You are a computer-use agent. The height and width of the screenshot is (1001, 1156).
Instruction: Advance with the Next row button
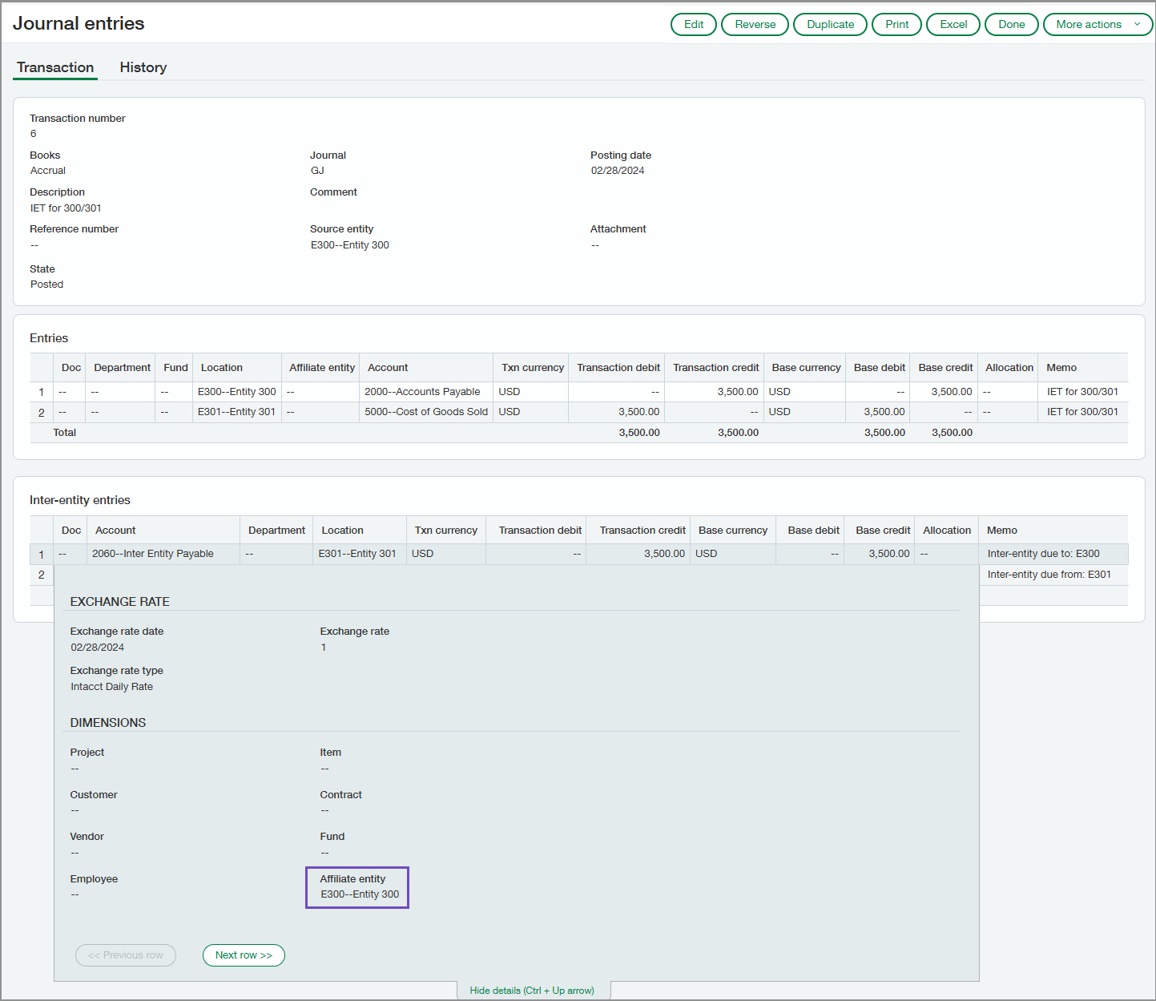coord(244,955)
